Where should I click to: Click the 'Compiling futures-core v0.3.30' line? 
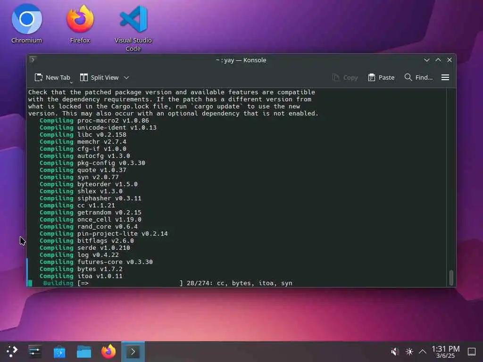(x=96, y=262)
